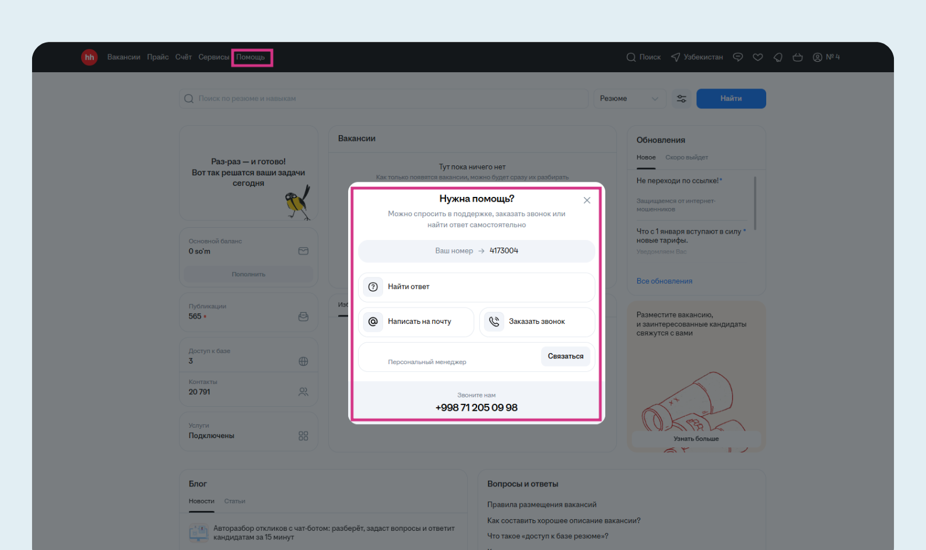Click the question mark icon for Найти ответ
926x550 pixels.
[x=373, y=287]
